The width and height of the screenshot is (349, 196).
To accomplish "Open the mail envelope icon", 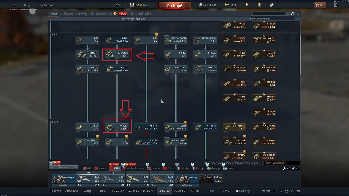I will pyautogui.click(x=298, y=191).
